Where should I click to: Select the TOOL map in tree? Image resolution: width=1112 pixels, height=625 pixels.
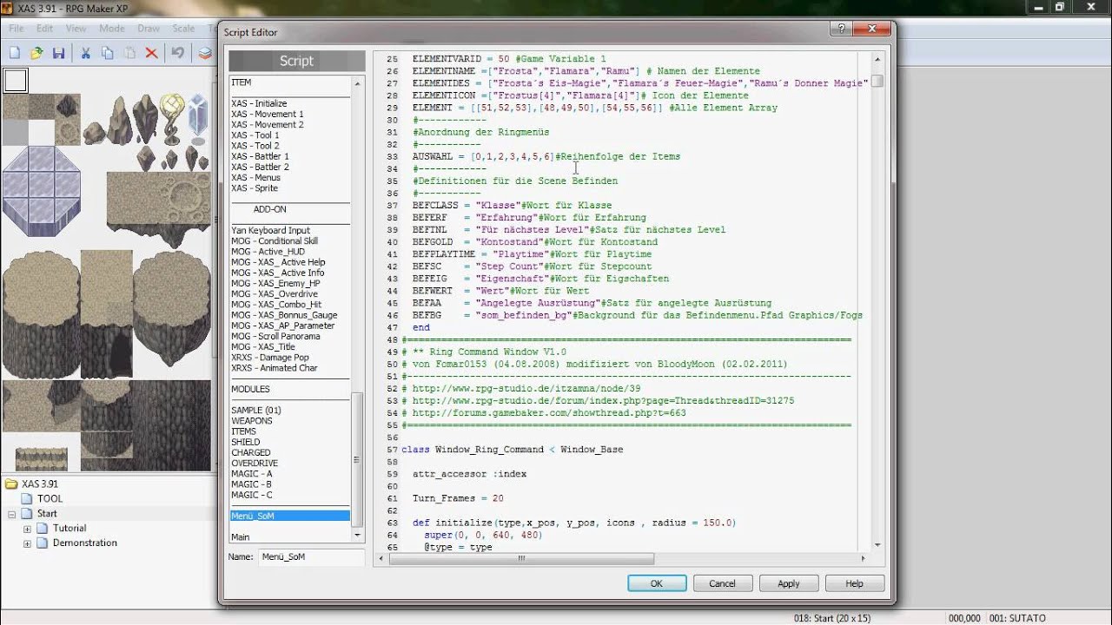(50, 498)
